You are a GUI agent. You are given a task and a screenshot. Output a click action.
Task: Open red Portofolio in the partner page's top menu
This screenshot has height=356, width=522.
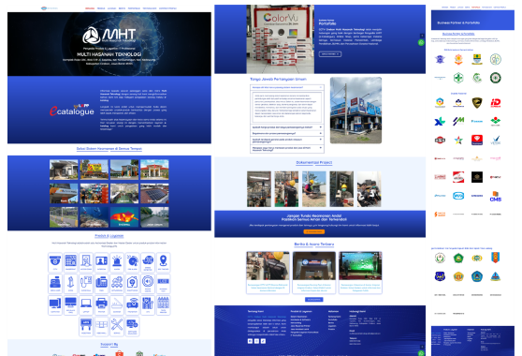click(476, 7)
